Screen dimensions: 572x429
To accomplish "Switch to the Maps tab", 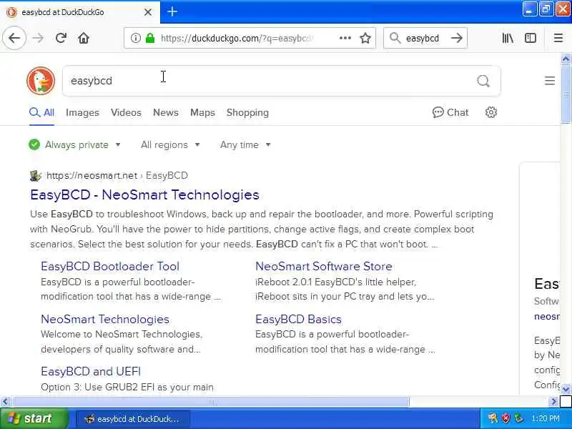I will (x=202, y=112).
